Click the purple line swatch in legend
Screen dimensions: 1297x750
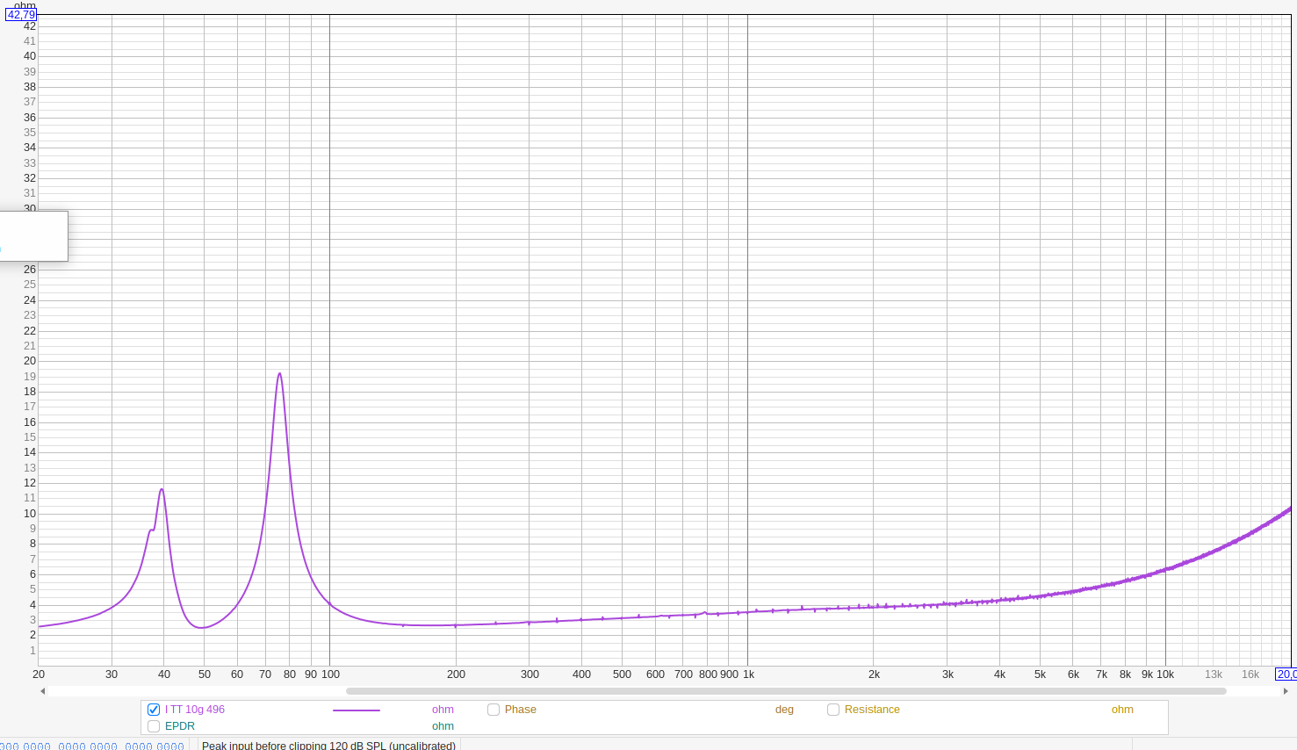click(357, 710)
